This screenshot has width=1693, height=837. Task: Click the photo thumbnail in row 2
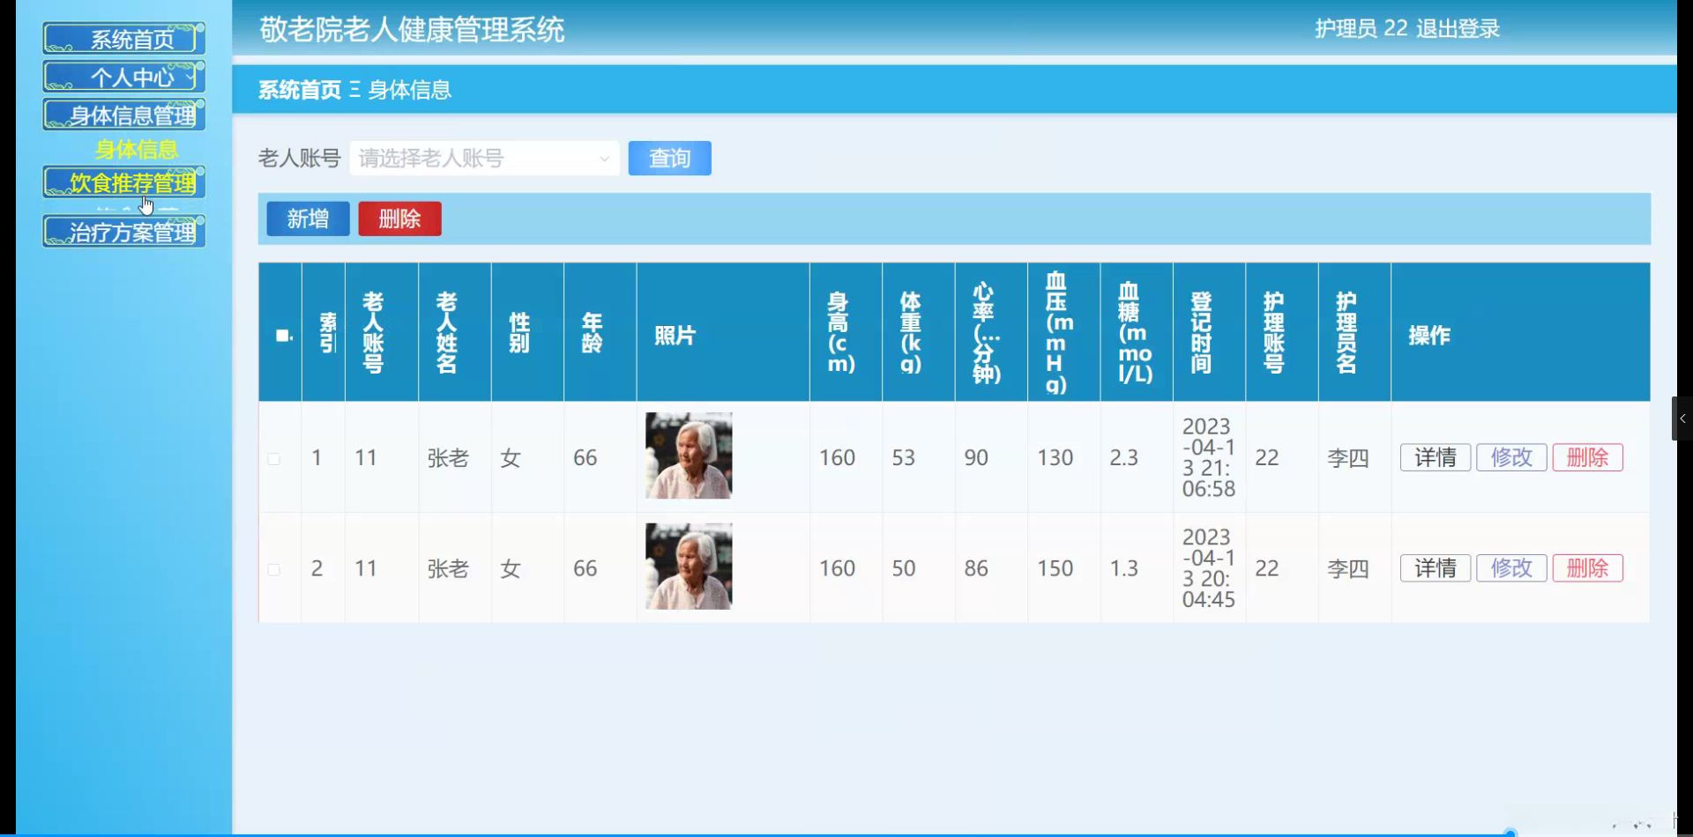[689, 567]
